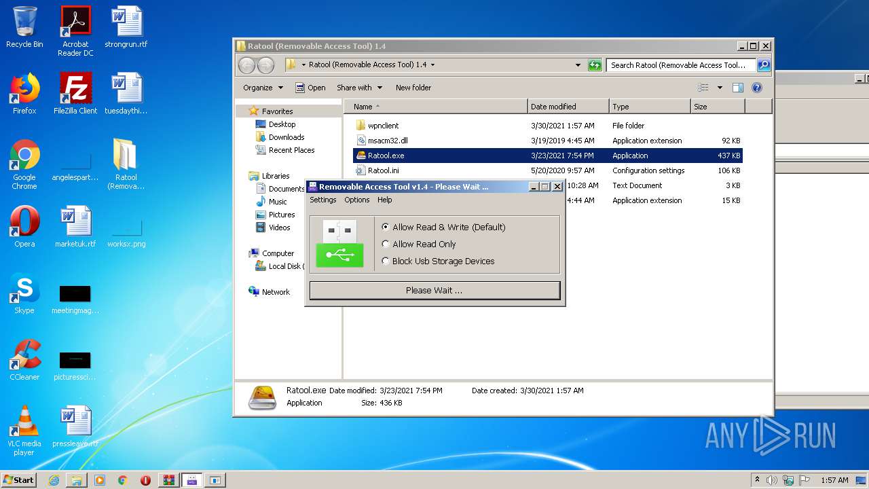Click the FileZilla Client desktop icon

pyautogui.click(x=75, y=94)
